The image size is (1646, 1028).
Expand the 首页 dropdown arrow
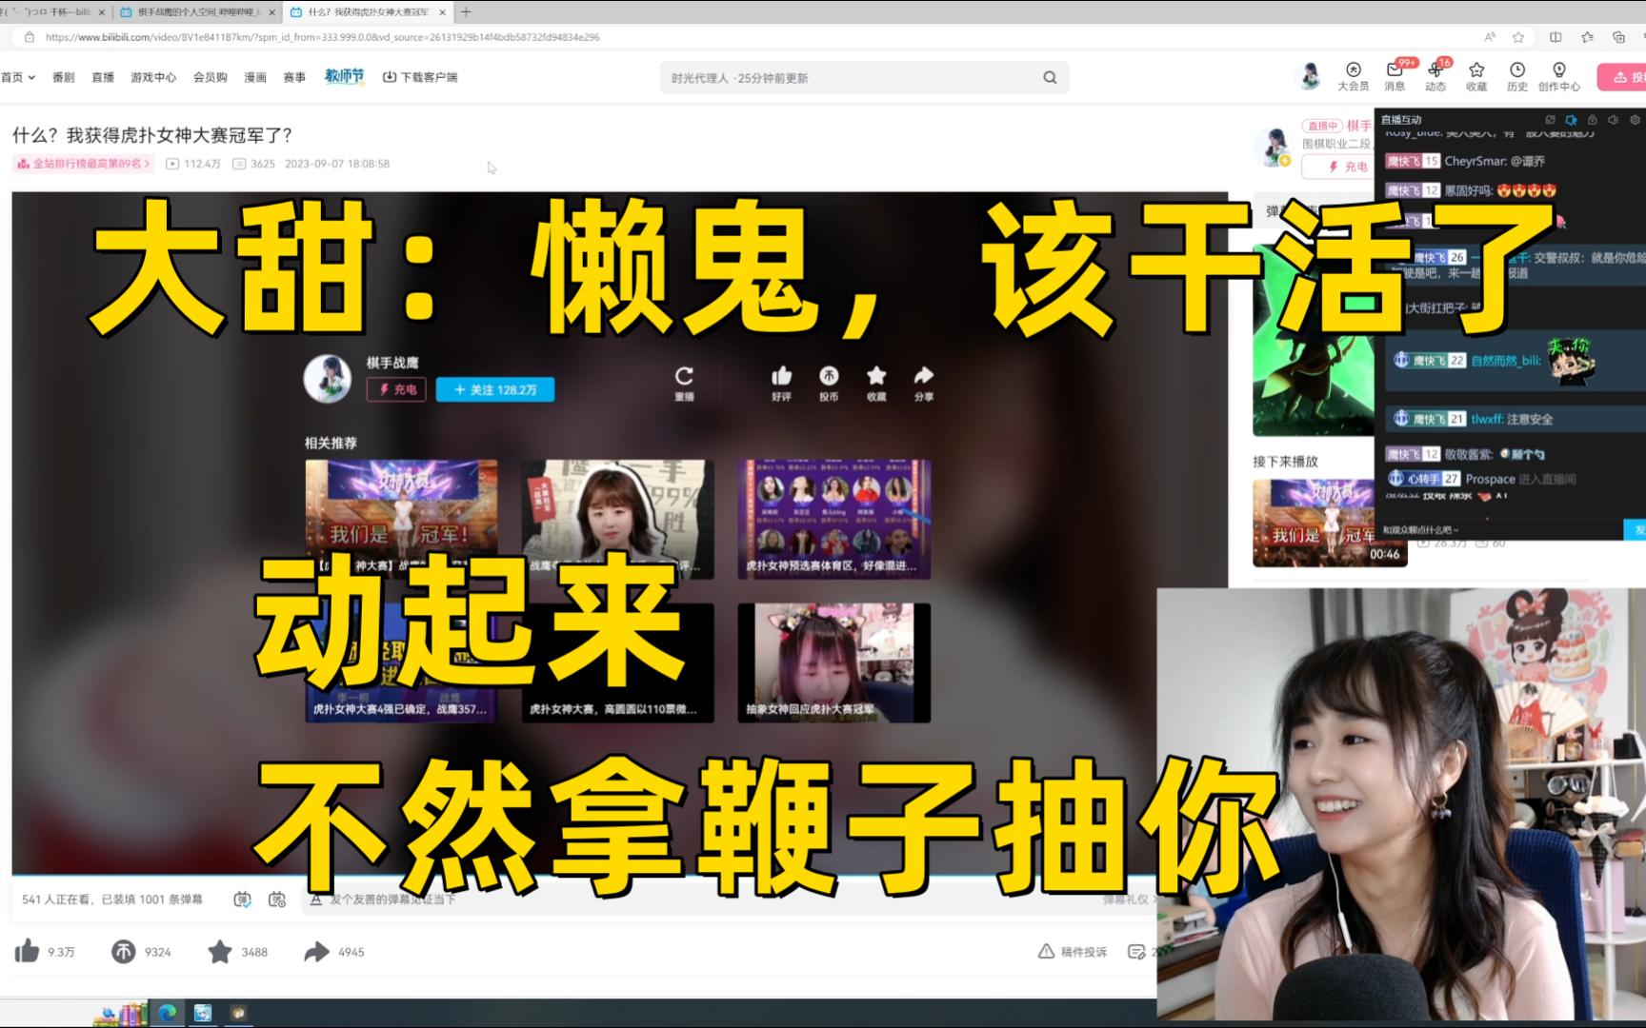click(x=31, y=78)
